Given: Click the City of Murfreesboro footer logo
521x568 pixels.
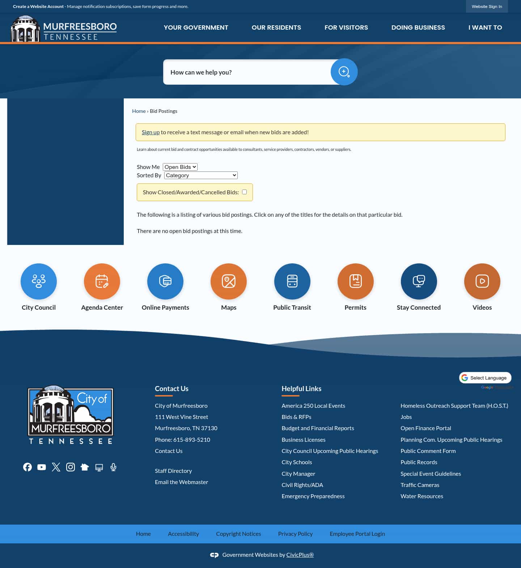Looking at the screenshot, I should (x=71, y=415).
